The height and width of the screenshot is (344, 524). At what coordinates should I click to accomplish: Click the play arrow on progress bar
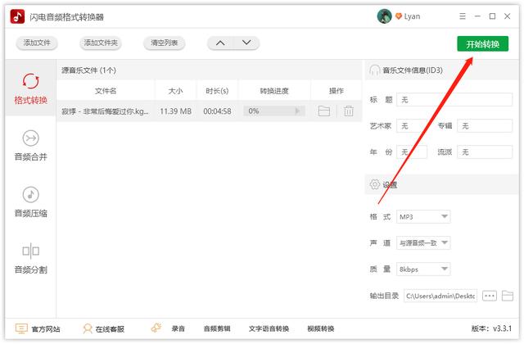click(x=297, y=111)
